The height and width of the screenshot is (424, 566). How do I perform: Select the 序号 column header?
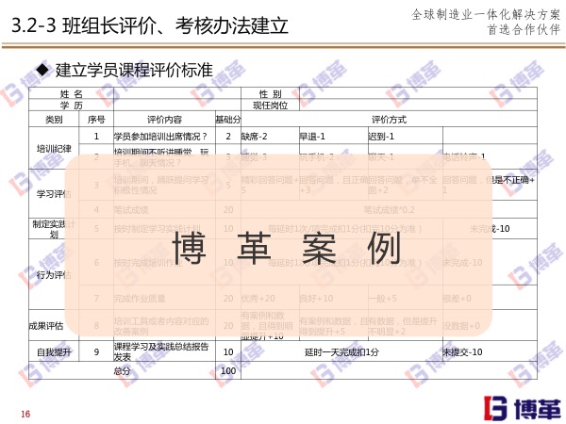coord(96,120)
